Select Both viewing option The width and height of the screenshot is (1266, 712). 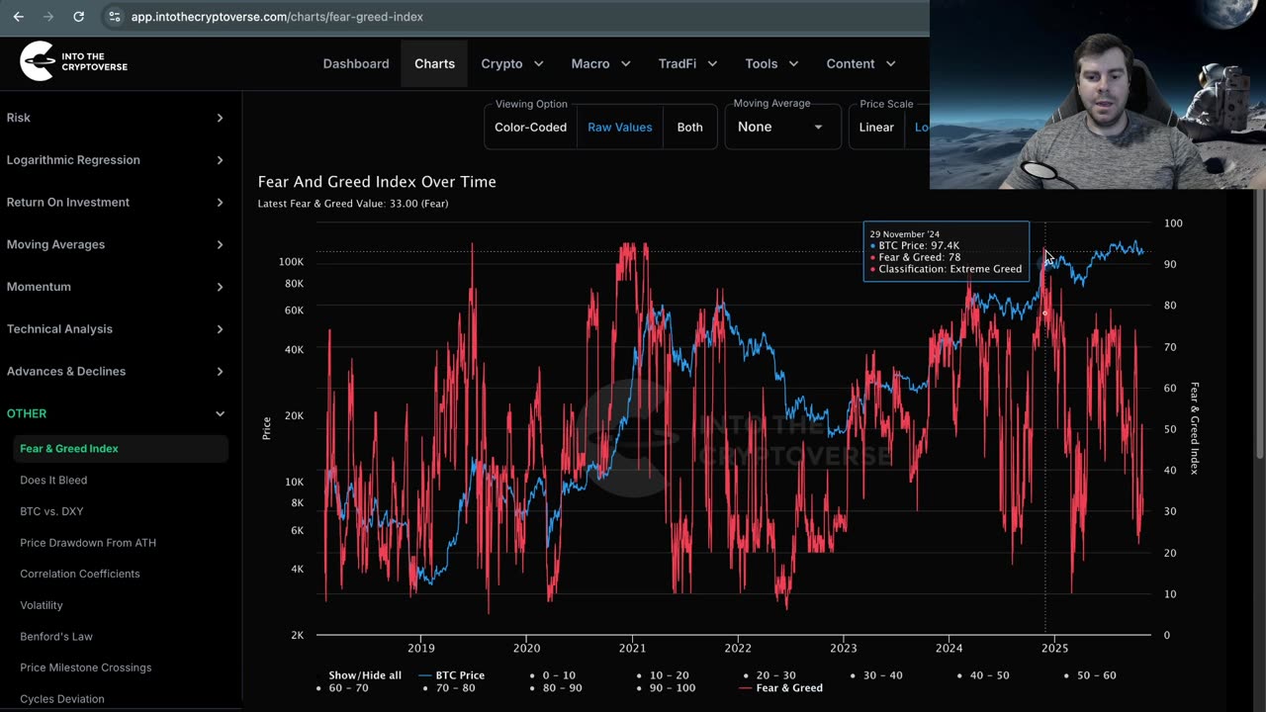690,127
